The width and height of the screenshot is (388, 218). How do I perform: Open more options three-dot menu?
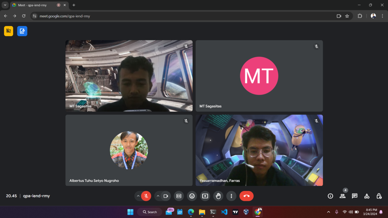pyautogui.click(x=231, y=196)
